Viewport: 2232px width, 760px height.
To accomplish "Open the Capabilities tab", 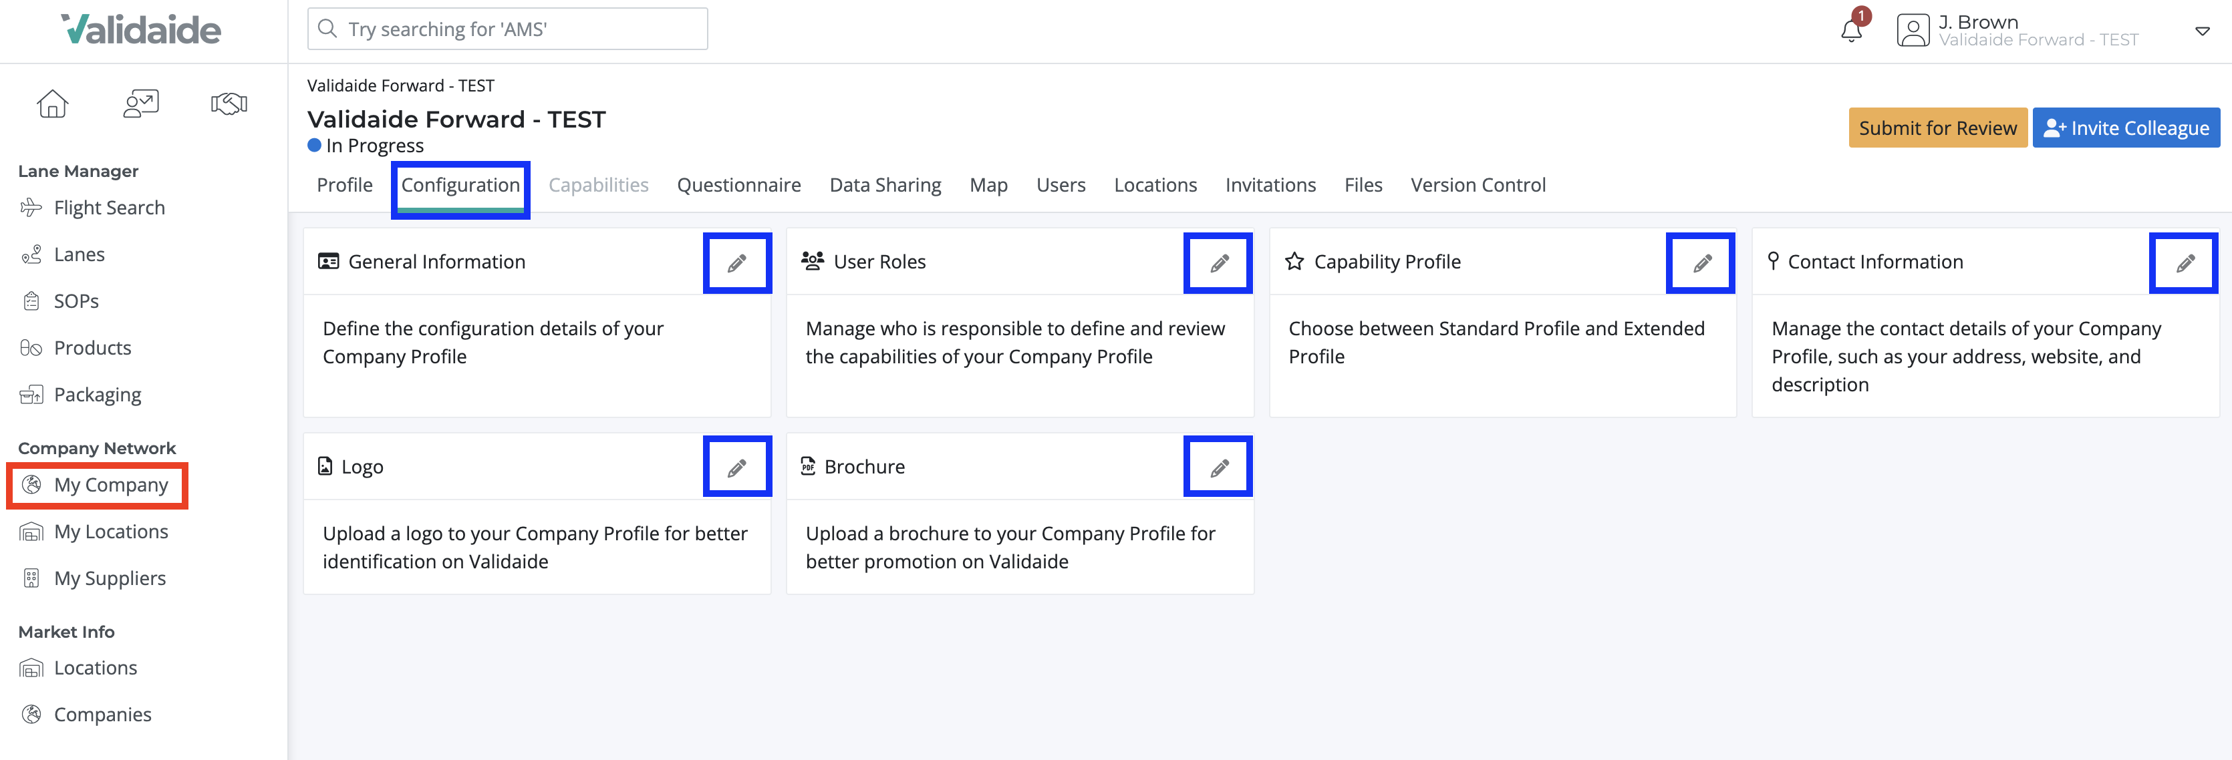I will click(599, 185).
